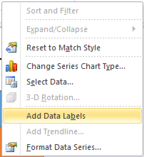
Task: Click the Format Data Series icon
Action: (x=11, y=147)
